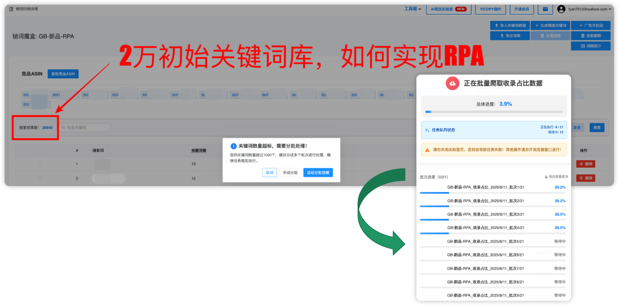Click 取消 in the batch dialog
619x306 pixels.
pos(269,172)
